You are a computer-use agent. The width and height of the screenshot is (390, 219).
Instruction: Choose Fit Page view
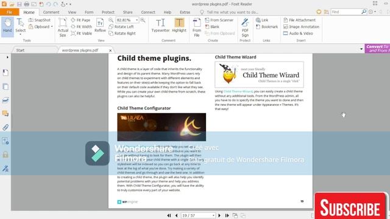point(80,20)
